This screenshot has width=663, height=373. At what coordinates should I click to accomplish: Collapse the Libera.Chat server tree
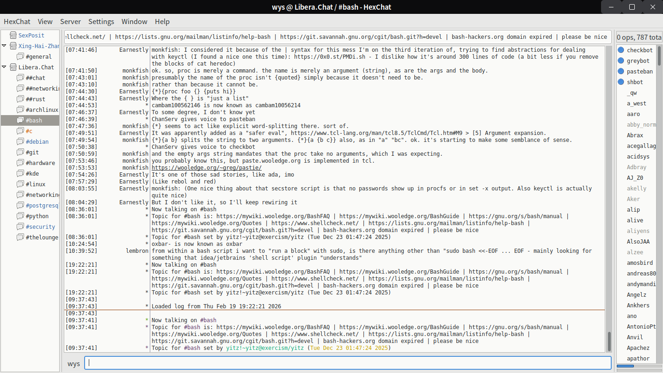[x=4, y=67]
